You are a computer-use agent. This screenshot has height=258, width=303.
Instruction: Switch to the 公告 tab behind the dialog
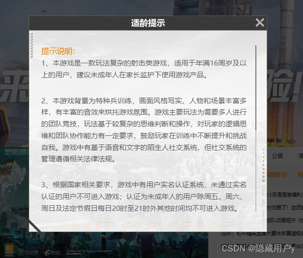pos(278,156)
